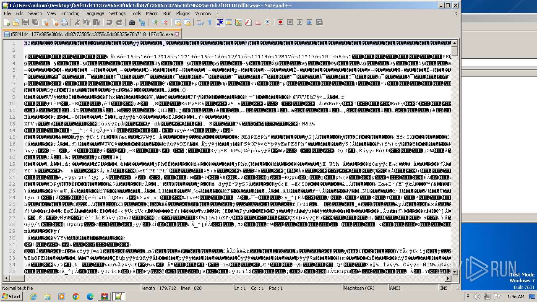Cut selection using the scissors icon
The image size is (537, 302).
tap(77, 22)
